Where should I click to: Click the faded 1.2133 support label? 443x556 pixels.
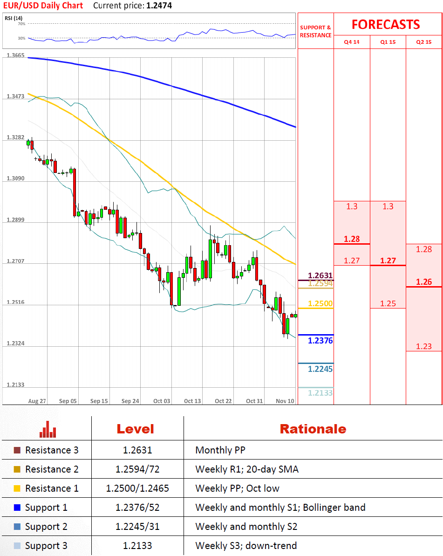tap(320, 393)
